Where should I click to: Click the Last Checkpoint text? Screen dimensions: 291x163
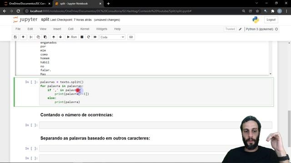point(71,20)
